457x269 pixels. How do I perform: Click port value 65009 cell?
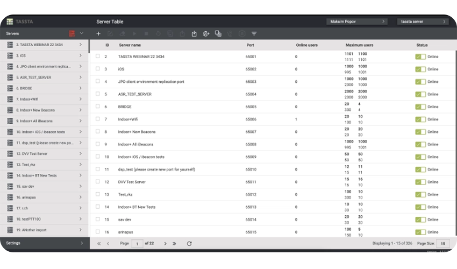coord(251,157)
